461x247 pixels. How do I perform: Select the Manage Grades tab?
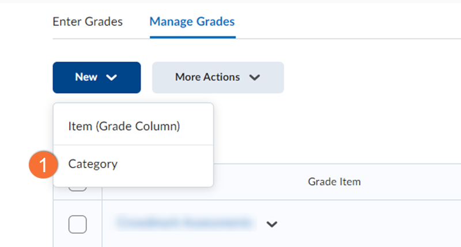192,22
